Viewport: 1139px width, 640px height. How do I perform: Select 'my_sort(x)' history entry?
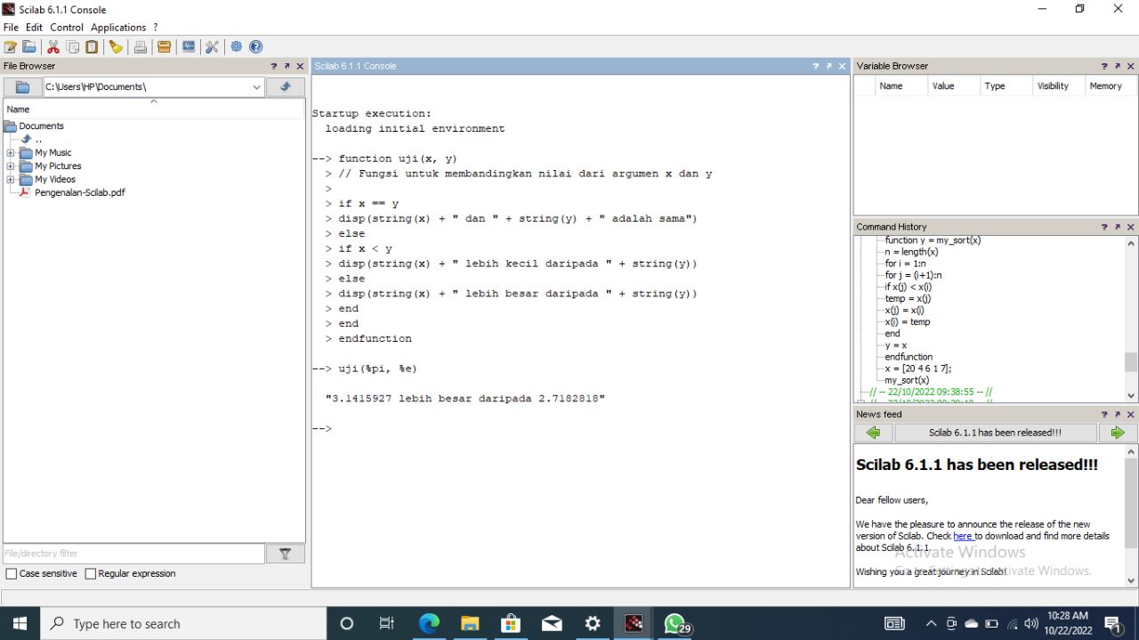coord(907,380)
